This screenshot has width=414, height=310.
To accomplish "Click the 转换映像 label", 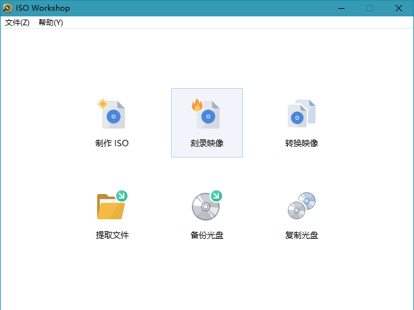I will [302, 143].
